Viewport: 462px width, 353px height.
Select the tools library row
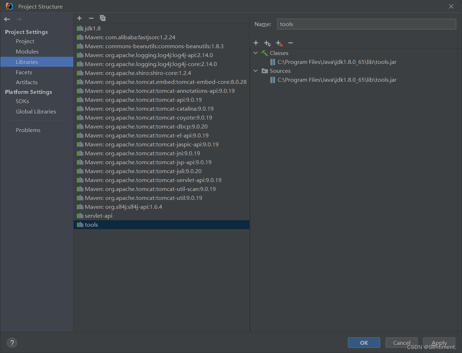(x=161, y=225)
